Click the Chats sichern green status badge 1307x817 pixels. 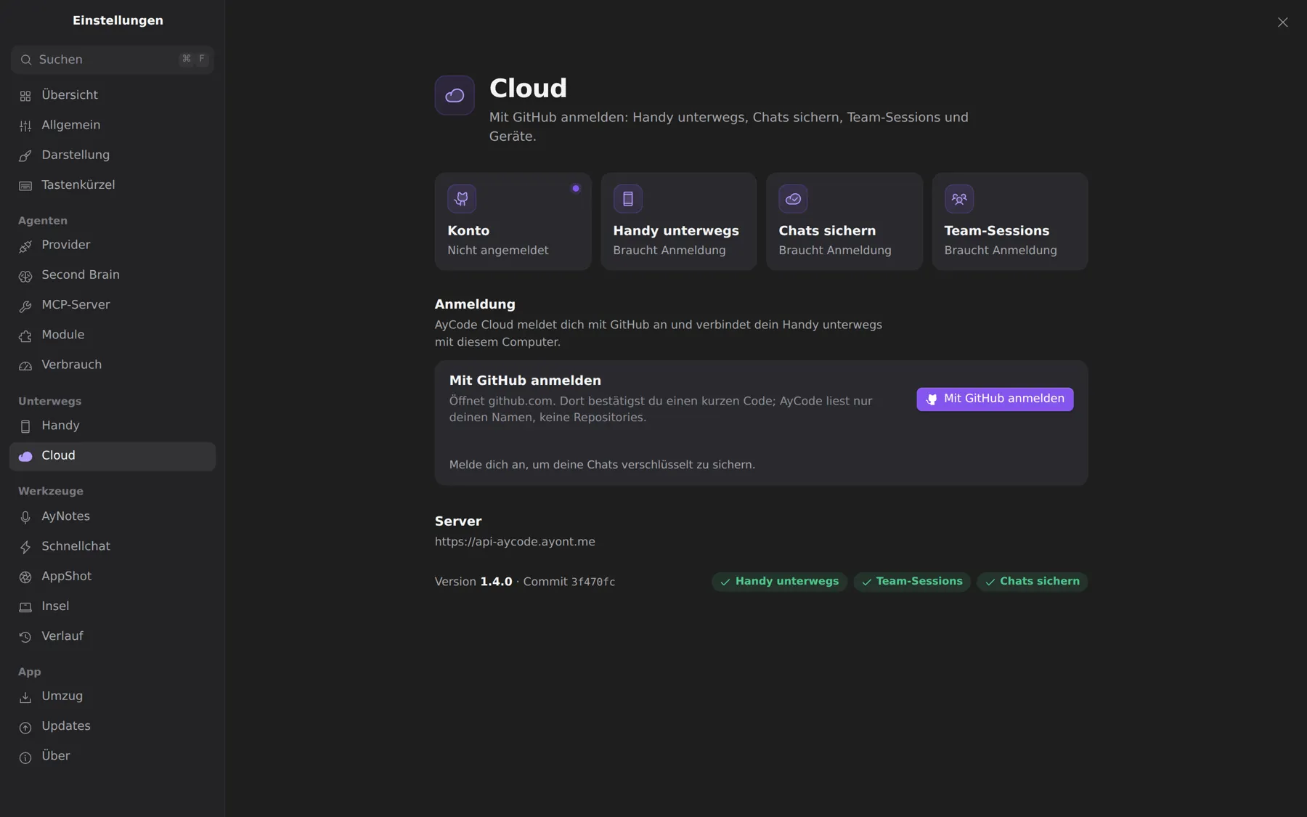pyautogui.click(x=1032, y=582)
